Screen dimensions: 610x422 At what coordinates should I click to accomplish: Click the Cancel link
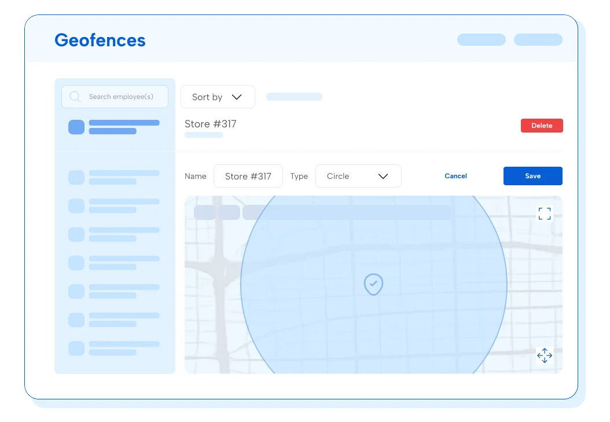point(455,176)
